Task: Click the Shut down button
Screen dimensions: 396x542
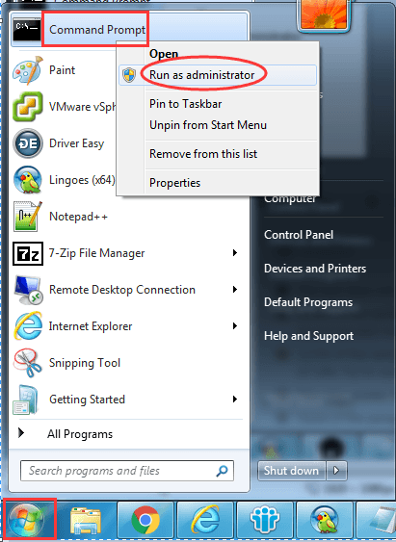Action: (x=291, y=471)
